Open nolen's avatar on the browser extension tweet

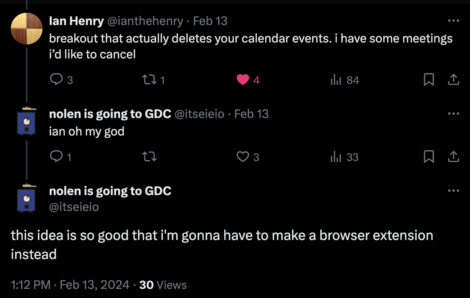tap(26, 199)
